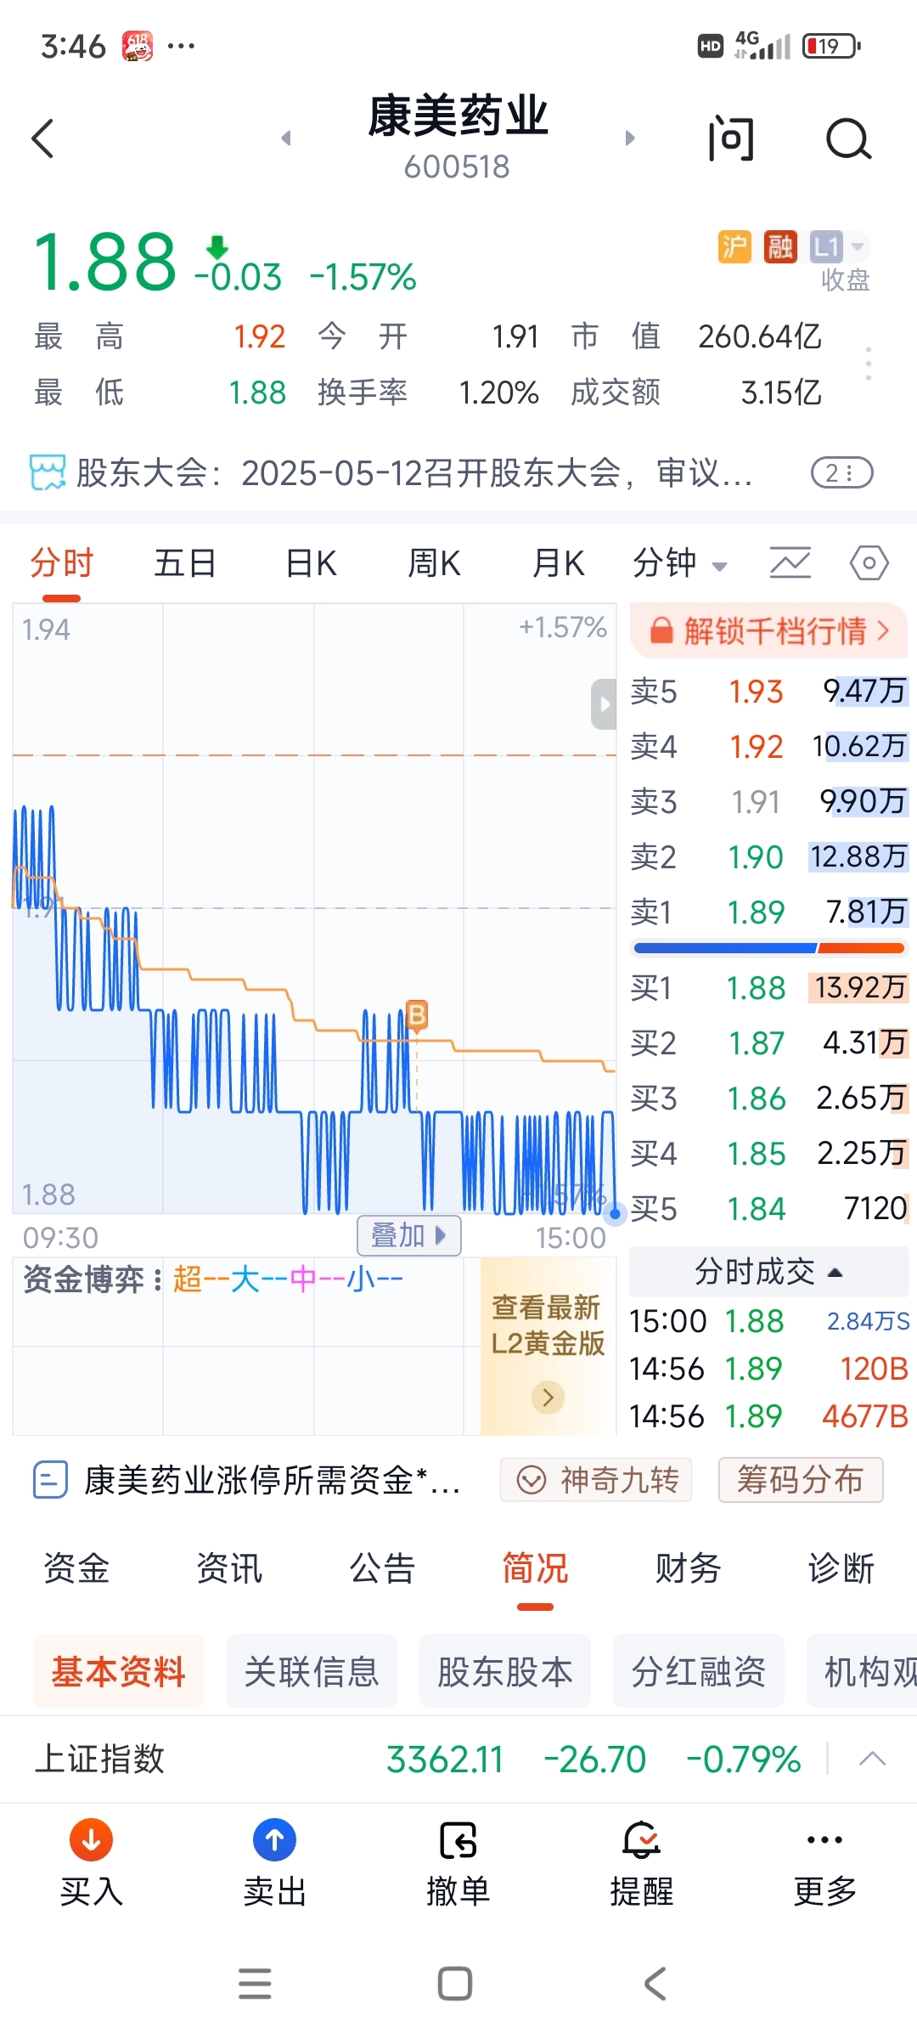Select the 月K chart tab
917x2039 pixels.
click(x=558, y=563)
